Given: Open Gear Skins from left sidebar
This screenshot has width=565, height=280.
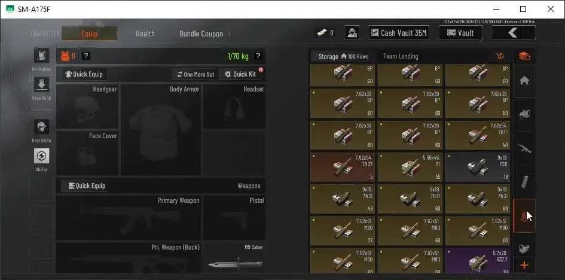Looking at the screenshot, I should point(41,127).
